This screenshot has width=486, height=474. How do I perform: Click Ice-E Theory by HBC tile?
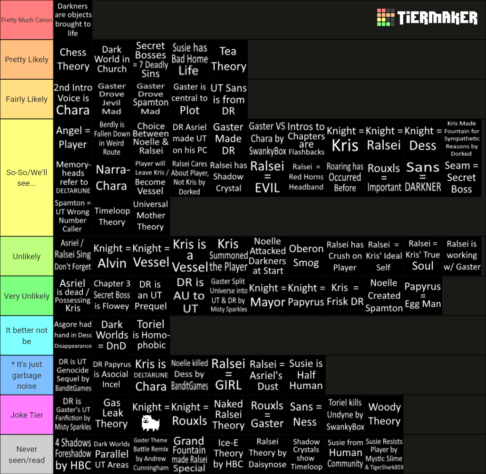coord(229,454)
